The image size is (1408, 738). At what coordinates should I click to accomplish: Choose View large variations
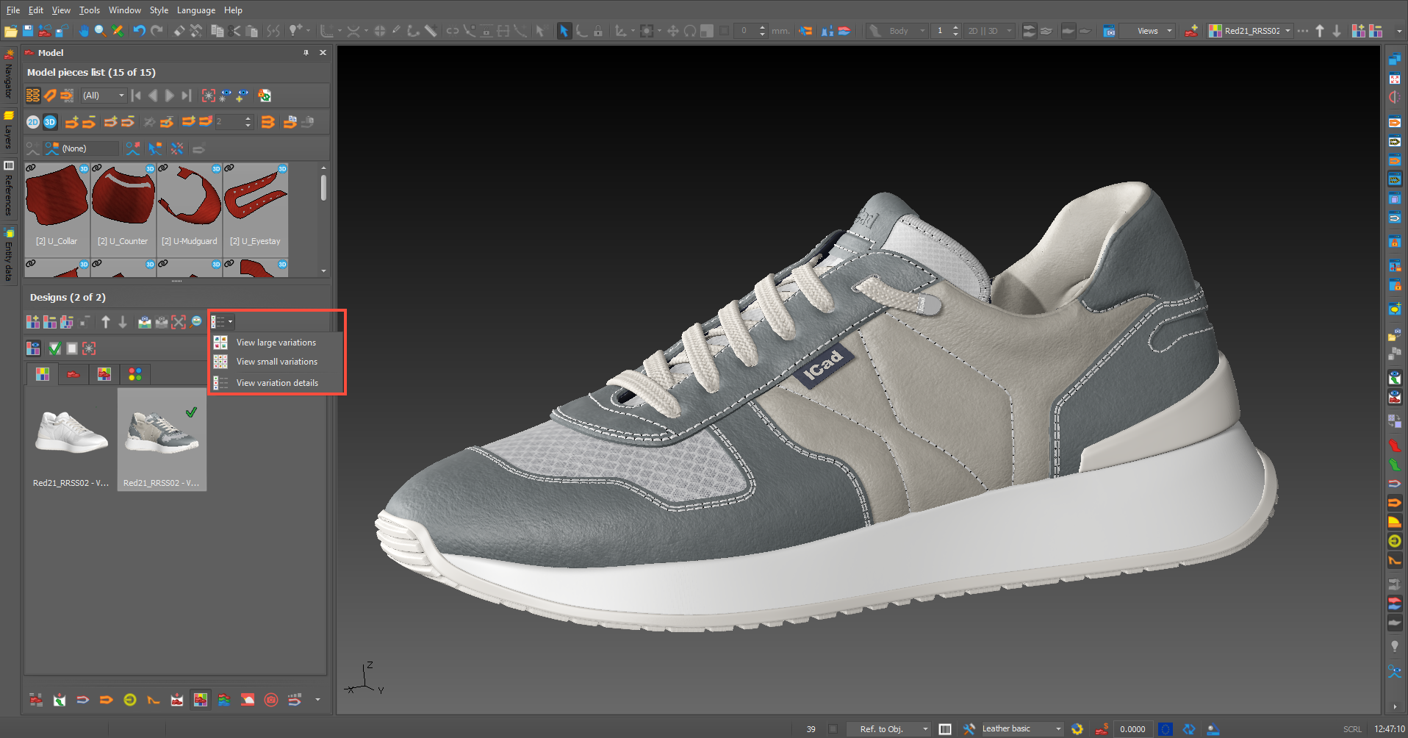coord(276,343)
